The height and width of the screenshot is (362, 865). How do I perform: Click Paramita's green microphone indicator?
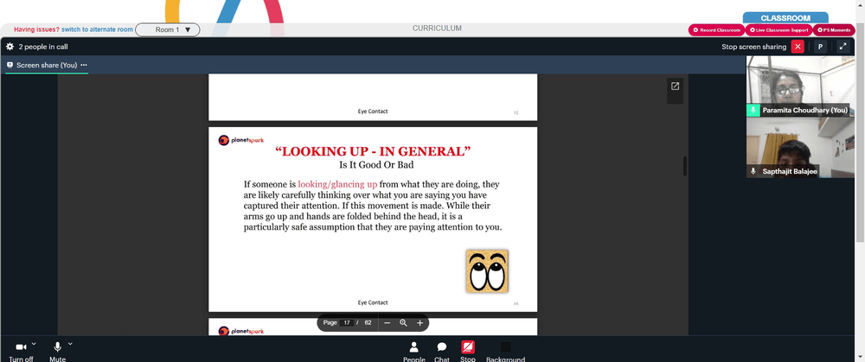753,111
